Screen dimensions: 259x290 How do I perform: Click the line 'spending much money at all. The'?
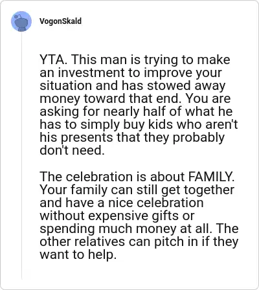coord(139,229)
